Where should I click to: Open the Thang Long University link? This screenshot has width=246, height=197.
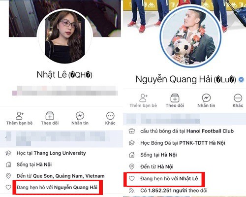pyautogui.click(x=60, y=153)
